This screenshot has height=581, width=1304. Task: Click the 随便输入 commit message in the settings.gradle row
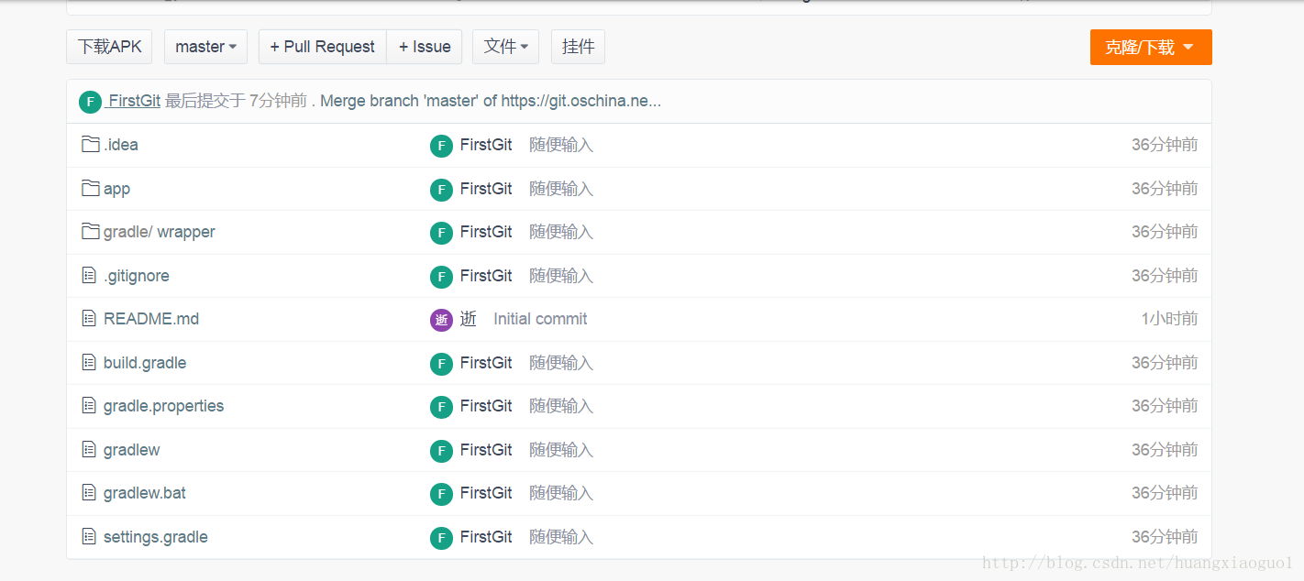click(561, 537)
